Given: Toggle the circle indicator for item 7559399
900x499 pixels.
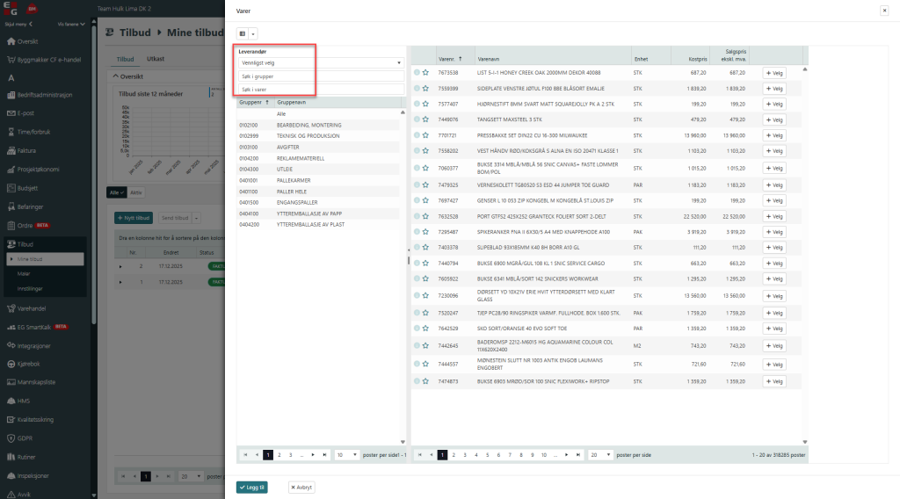Looking at the screenshot, I should click(x=417, y=89).
